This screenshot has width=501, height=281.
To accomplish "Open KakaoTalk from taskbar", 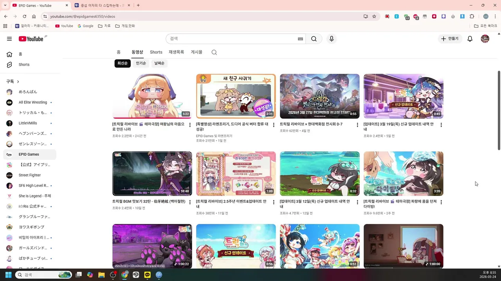I will [147, 275].
